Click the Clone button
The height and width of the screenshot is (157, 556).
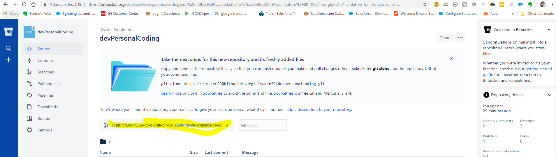pos(445,38)
